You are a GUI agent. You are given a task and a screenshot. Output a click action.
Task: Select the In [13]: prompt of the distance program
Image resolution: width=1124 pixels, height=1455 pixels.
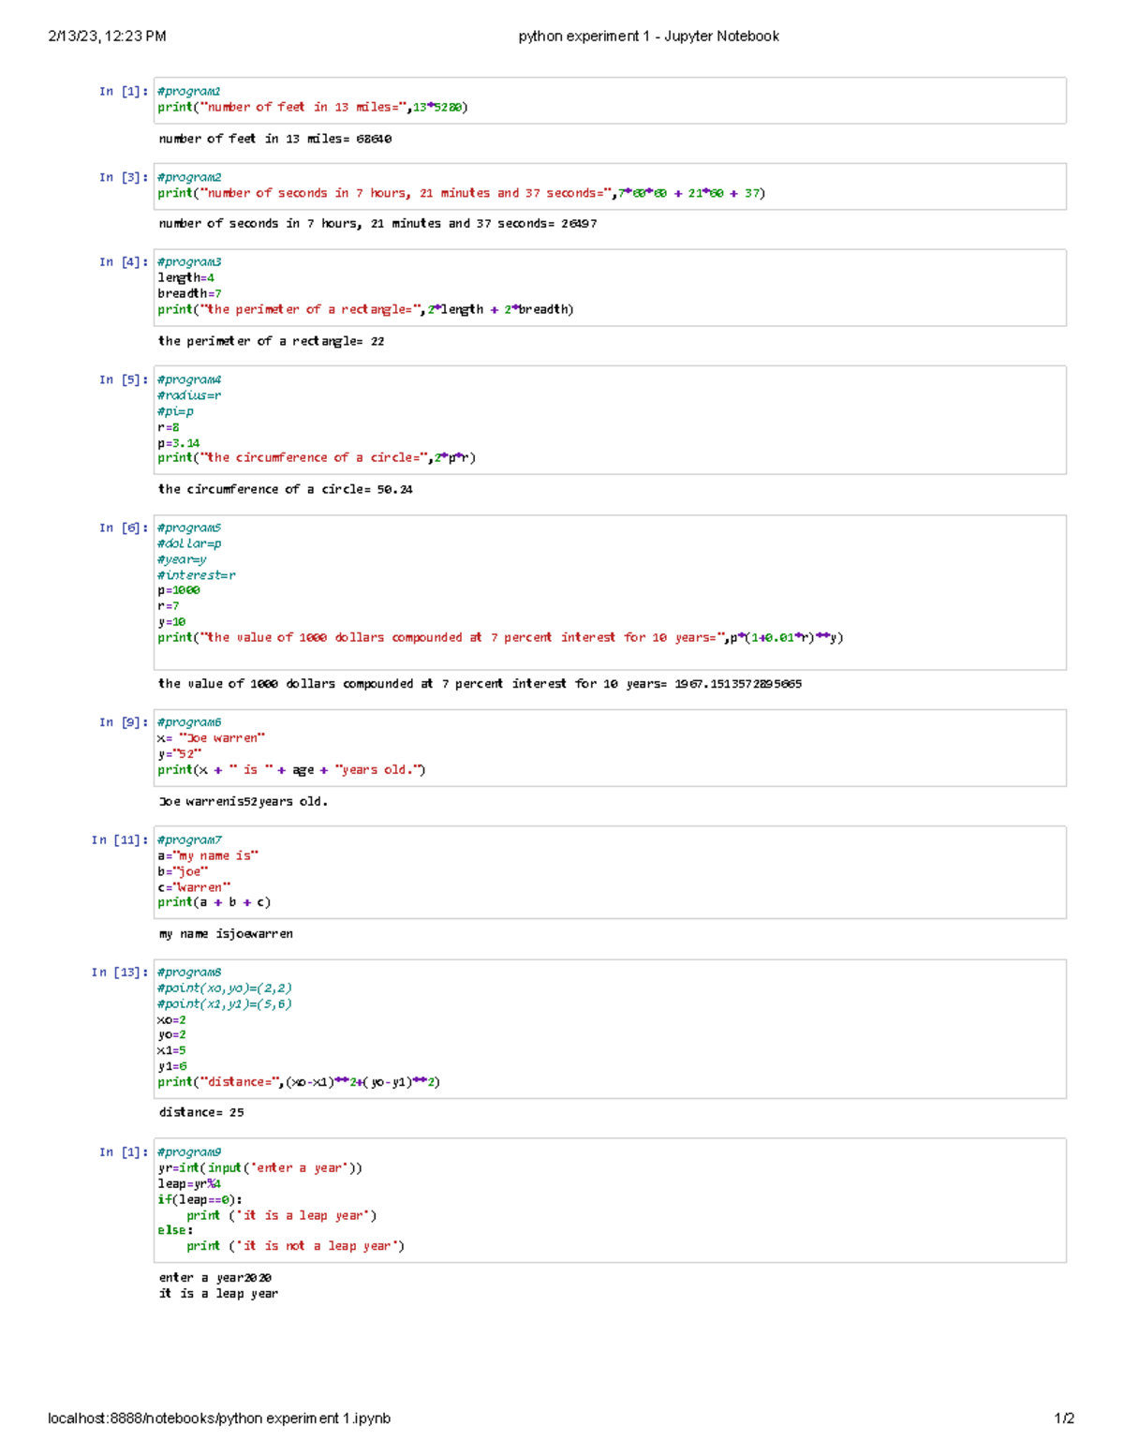click(x=120, y=972)
